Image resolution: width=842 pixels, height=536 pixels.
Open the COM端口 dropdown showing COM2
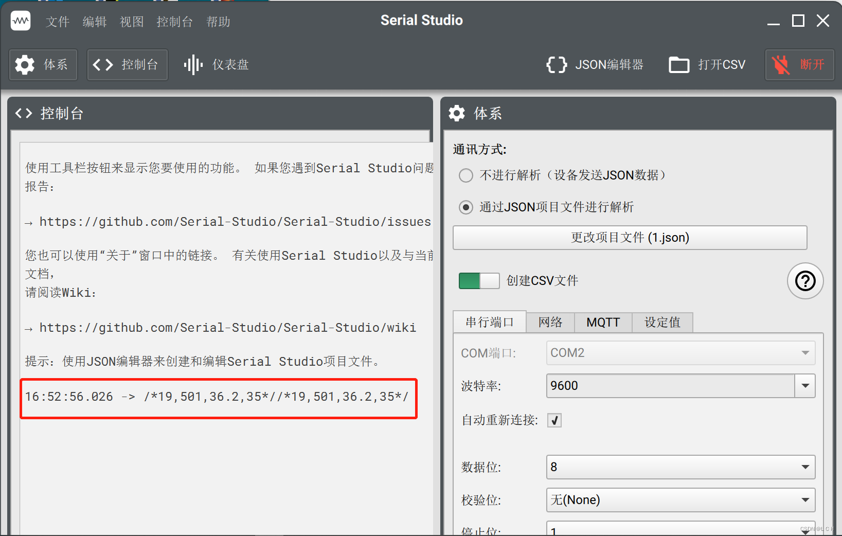pyautogui.click(x=681, y=353)
